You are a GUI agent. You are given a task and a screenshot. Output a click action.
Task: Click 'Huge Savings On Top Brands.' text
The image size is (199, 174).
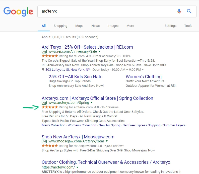pyautogui.click(x=70, y=81)
